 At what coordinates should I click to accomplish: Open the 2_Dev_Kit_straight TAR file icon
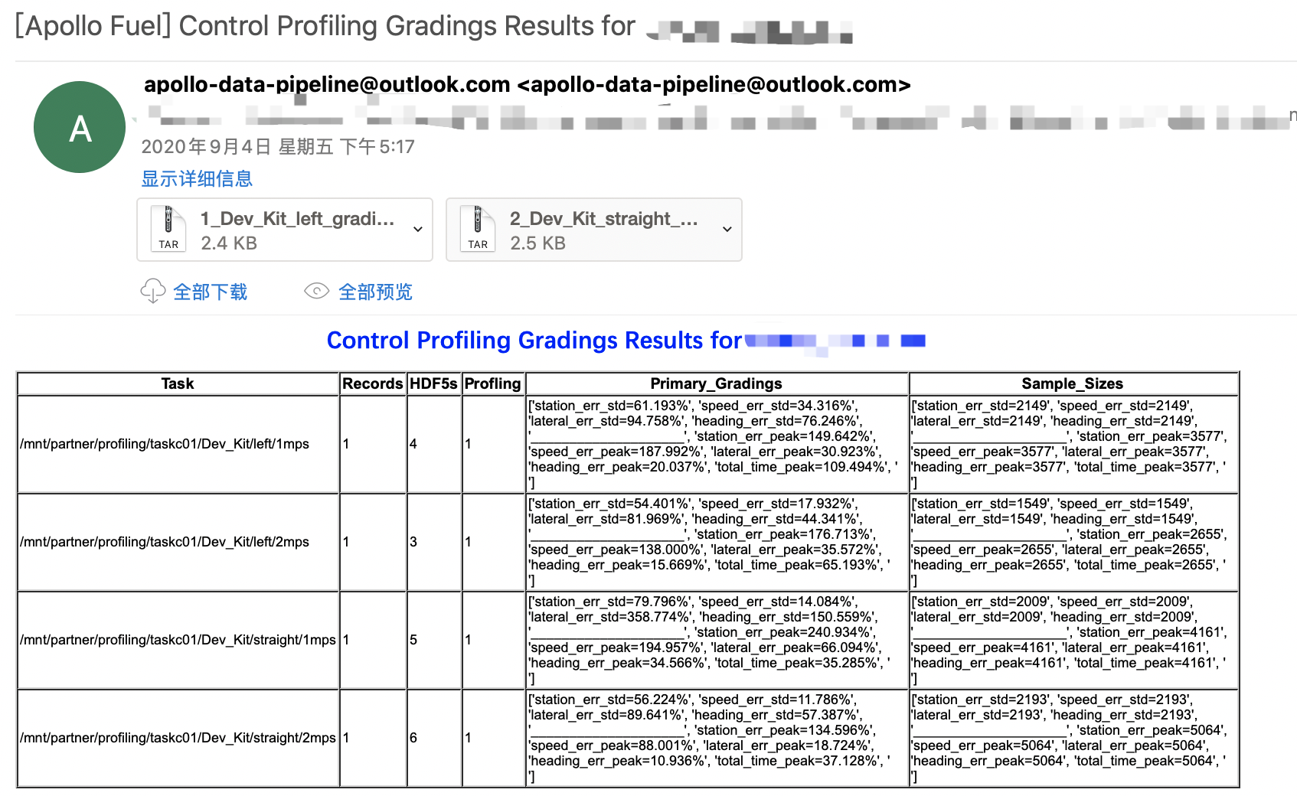[478, 230]
